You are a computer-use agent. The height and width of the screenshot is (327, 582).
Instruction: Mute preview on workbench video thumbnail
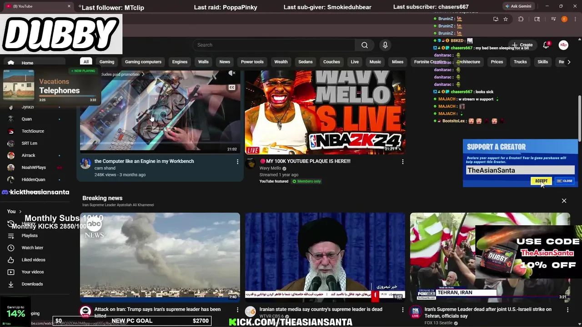click(x=232, y=73)
